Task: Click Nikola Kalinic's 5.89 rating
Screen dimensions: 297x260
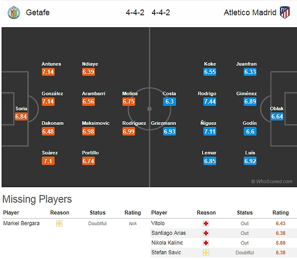Action: pos(280,243)
